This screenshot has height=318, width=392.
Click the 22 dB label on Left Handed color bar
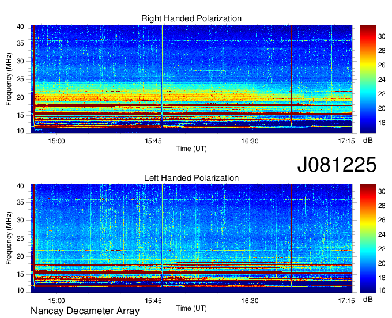(x=382, y=249)
